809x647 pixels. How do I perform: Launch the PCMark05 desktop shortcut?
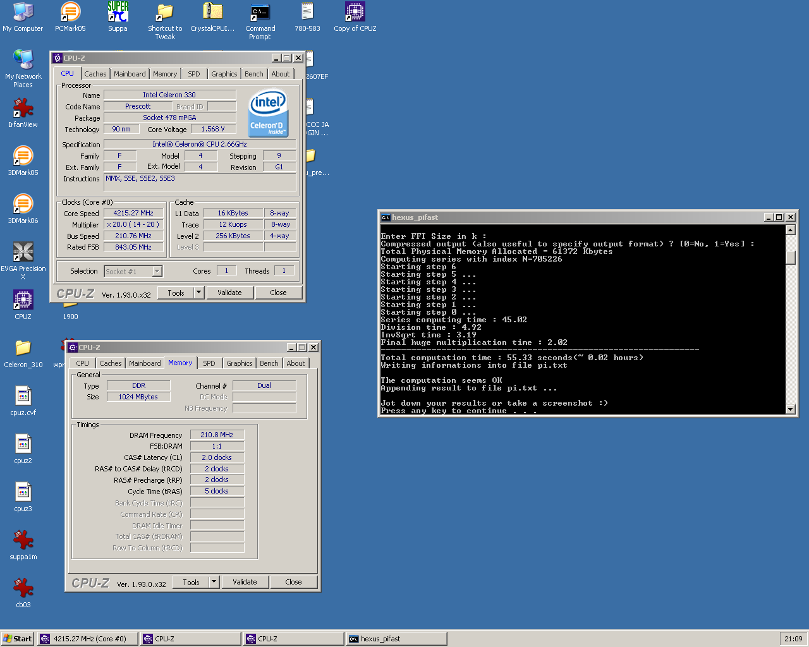(70, 17)
